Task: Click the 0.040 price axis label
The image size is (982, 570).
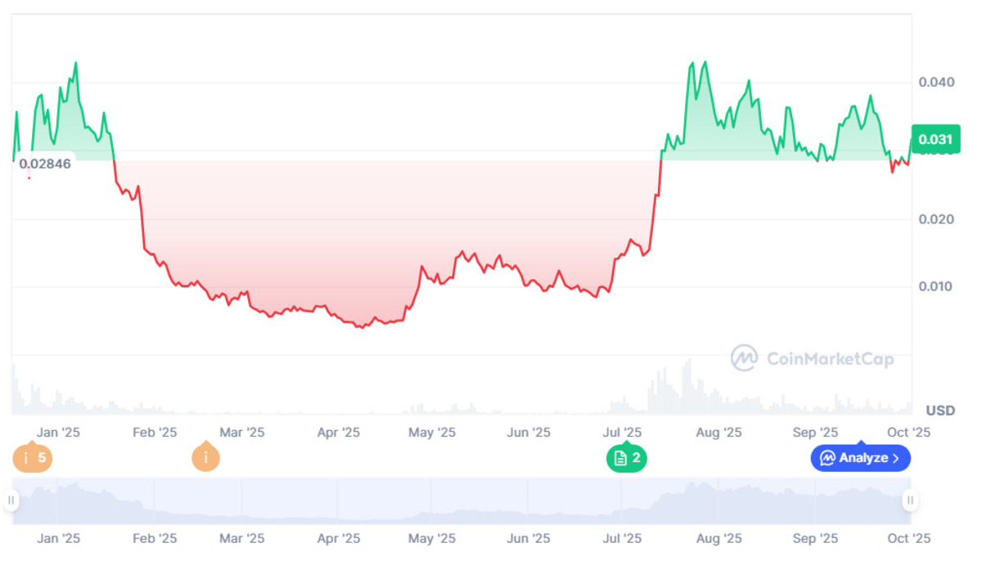Action: (935, 83)
